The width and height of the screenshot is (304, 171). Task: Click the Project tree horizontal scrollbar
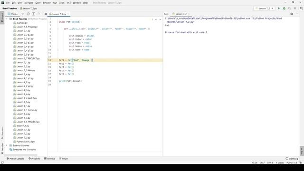[x=21, y=155]
